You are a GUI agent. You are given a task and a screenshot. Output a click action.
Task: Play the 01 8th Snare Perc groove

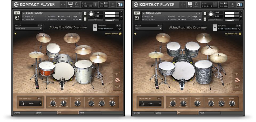pyautogui.click(x=95, y=27)
